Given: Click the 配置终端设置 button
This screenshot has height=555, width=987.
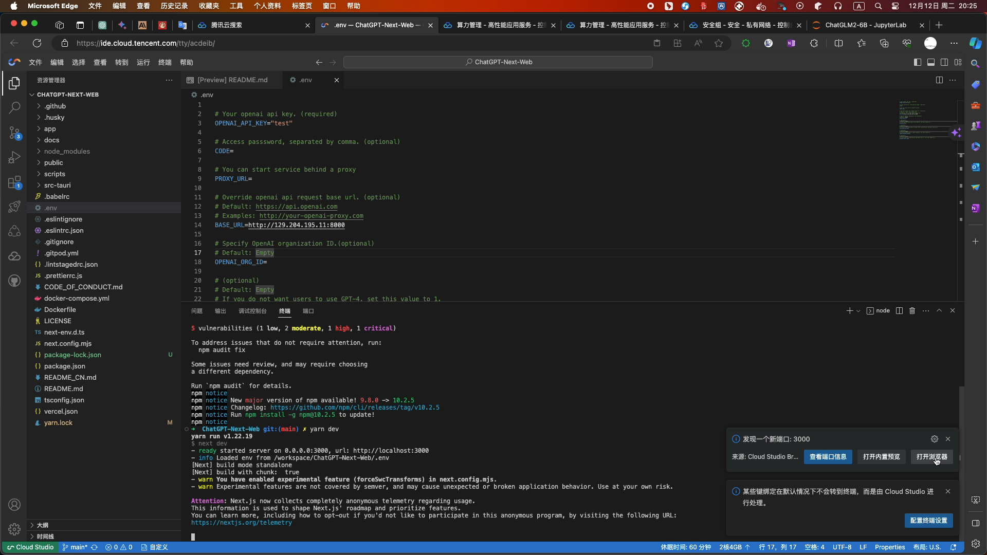Looking at the screenshot, I should coord(928,521).
